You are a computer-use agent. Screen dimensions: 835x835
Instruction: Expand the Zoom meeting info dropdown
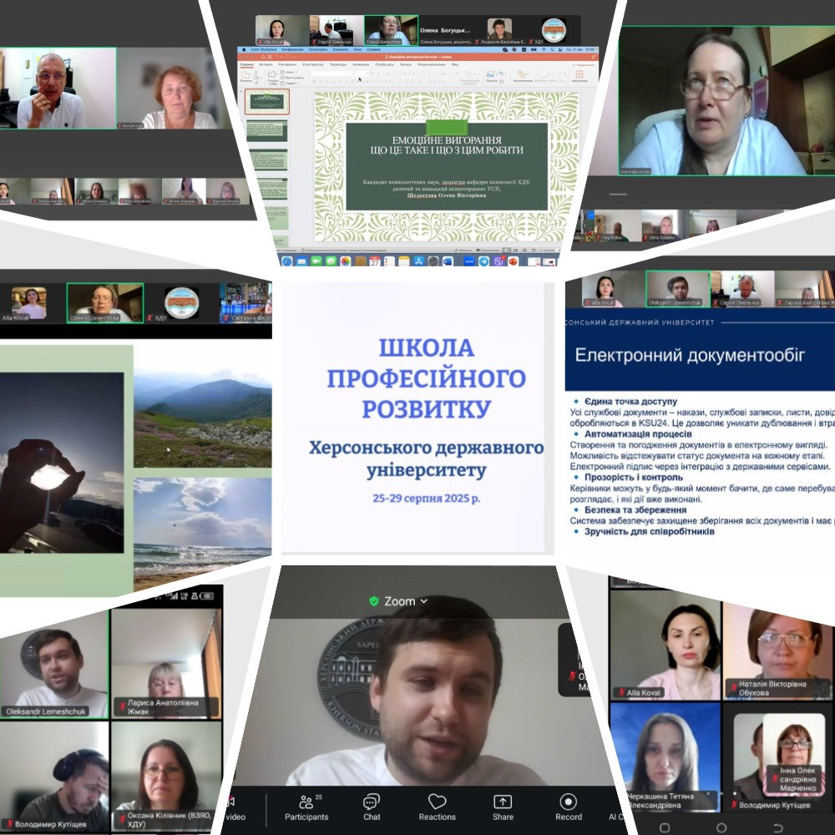click(x=399, y=601)
